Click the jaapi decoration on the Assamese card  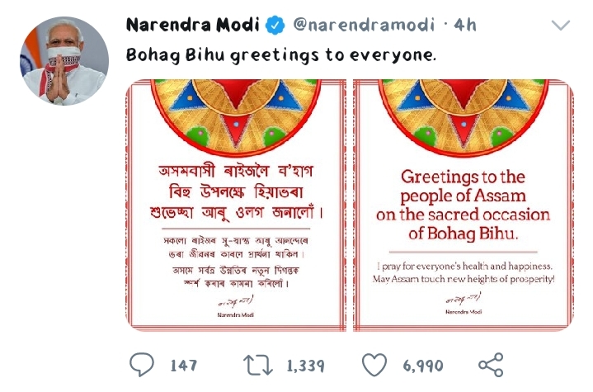(236, 117)
